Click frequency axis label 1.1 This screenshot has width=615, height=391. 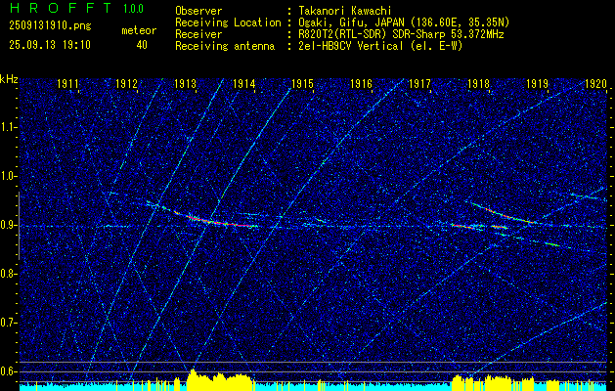(x=7, y=127)
